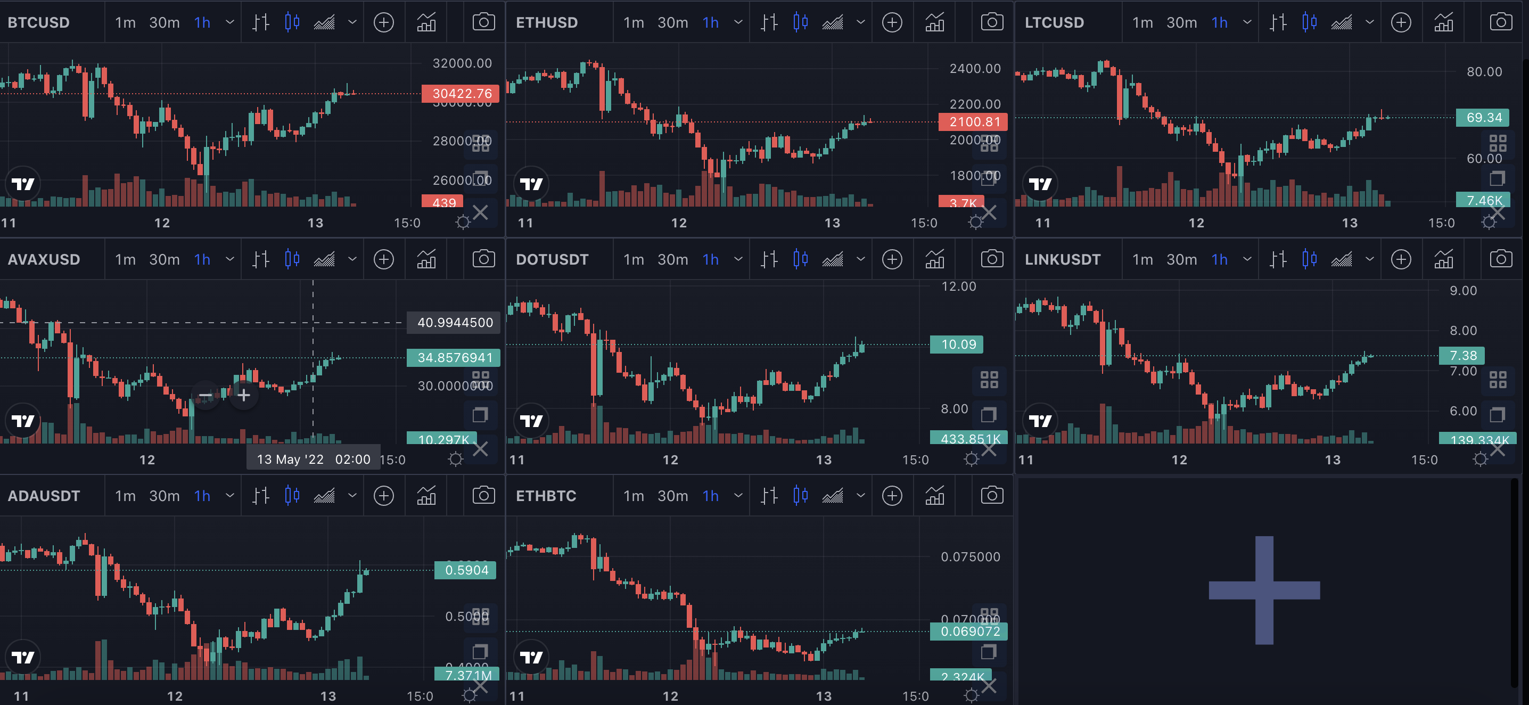Screen dimensions: 1529x705
Task: Open chart settings gear on the ADAUSDT chart
Action: (469, 695)
